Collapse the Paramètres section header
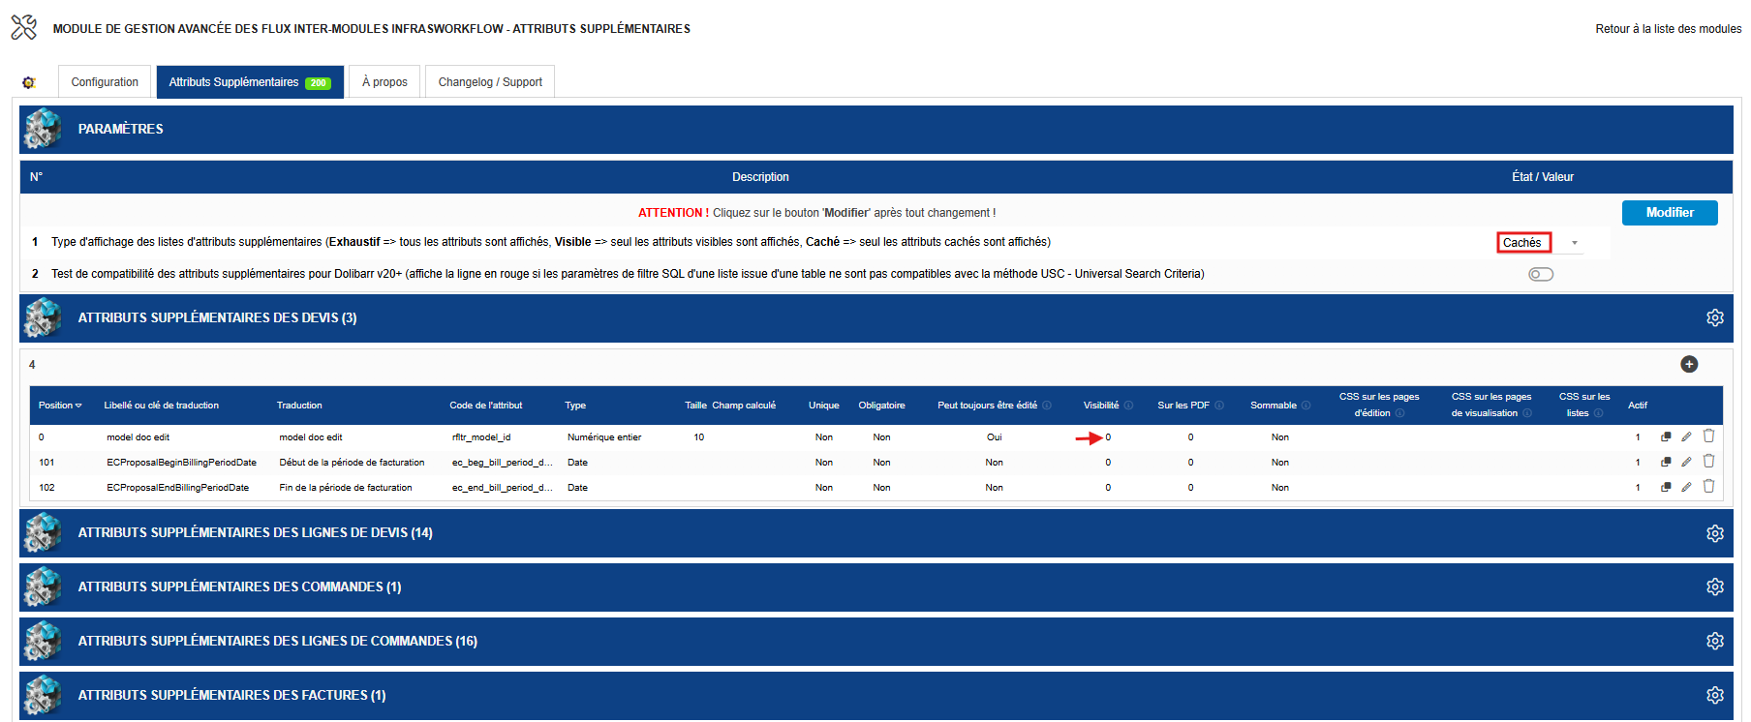Screen dimensions: 1751x722 [876, 129]
